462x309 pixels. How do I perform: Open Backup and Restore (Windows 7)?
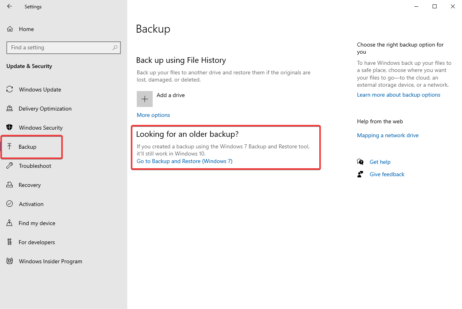click(x=184, y=161)
